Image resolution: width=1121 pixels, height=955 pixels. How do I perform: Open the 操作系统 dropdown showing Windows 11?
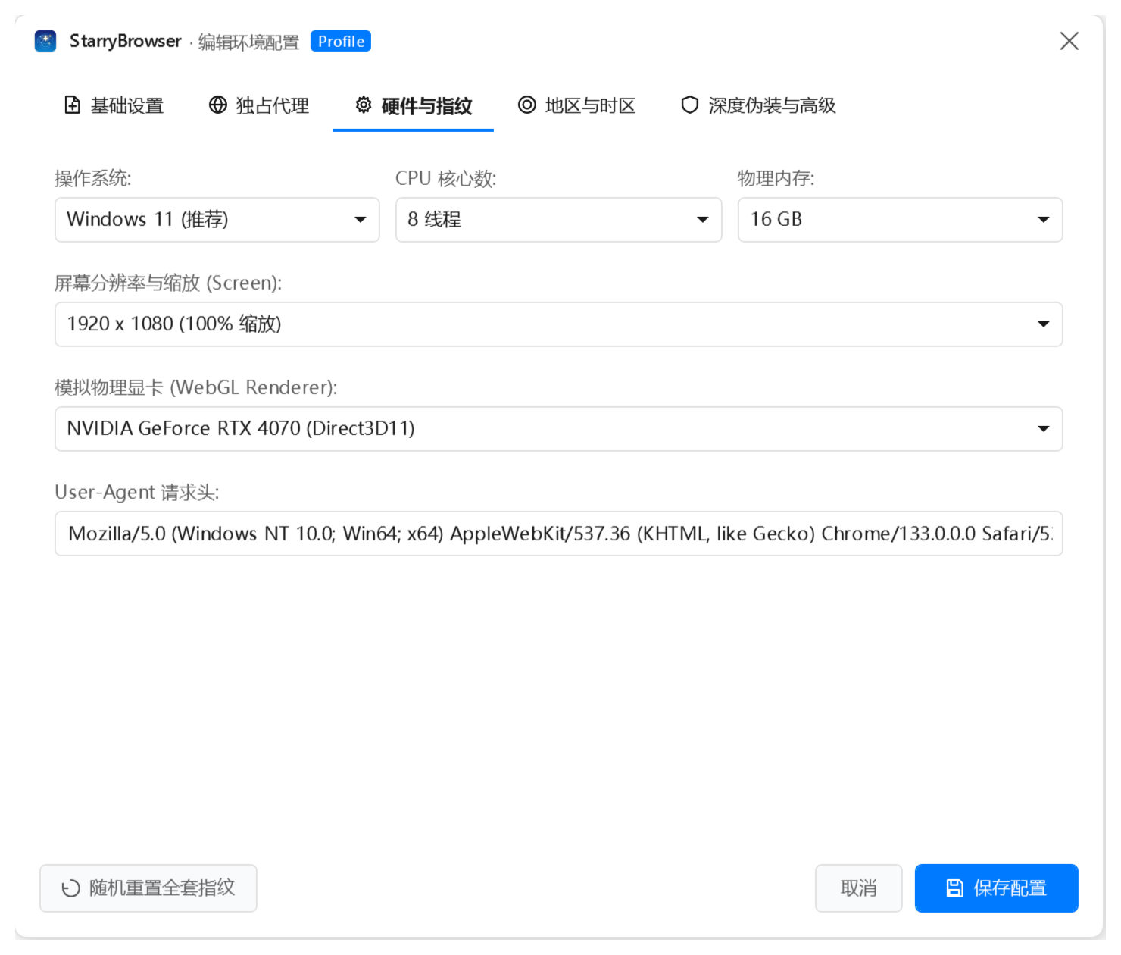pos(217,220)
